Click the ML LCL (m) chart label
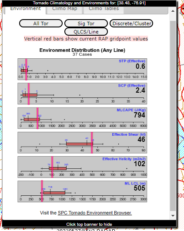This screenshot has width=184, height=231. click(135, 184)
